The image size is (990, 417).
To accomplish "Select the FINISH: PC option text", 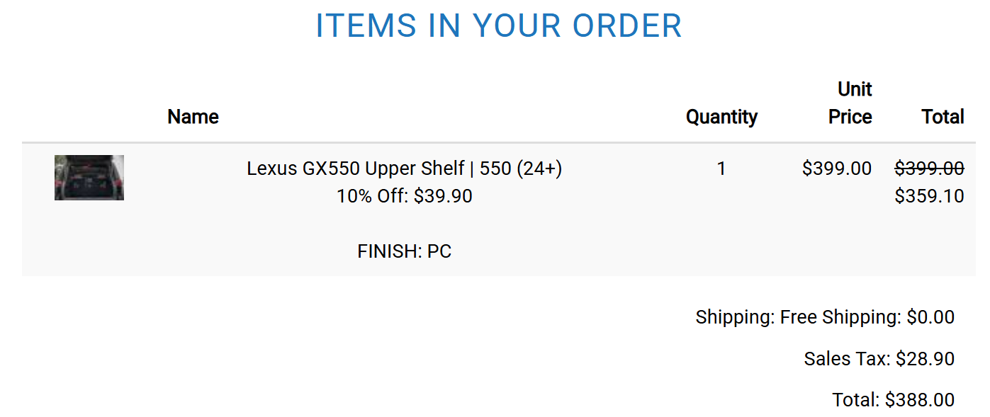I will pyautogui.click(x=404, y=251).
